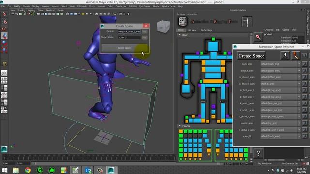Click the key button for body_anim row

[305, 64]
